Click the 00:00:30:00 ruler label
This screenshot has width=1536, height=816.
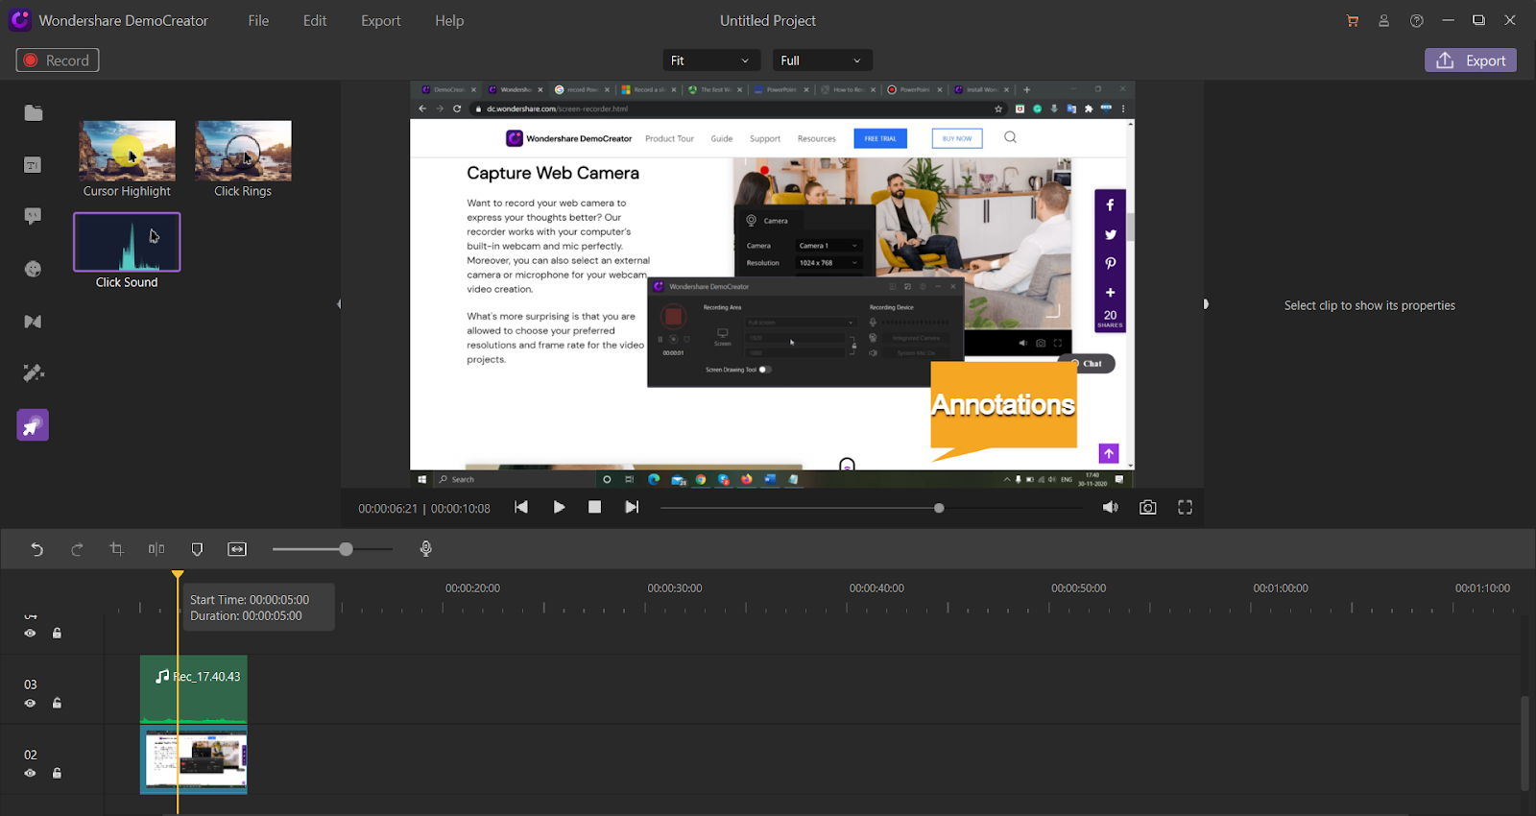tap(675, 588)
